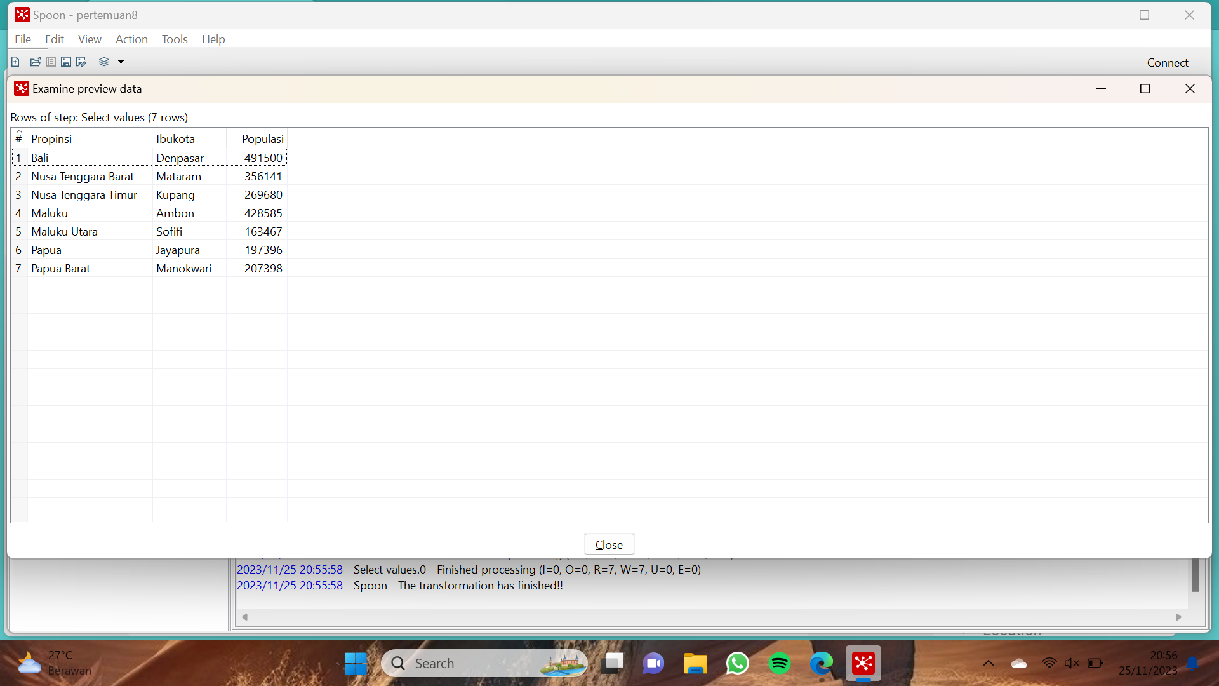The image size is (1219, 686).
Task: Click the Save as icon
Action: (81, 62)
